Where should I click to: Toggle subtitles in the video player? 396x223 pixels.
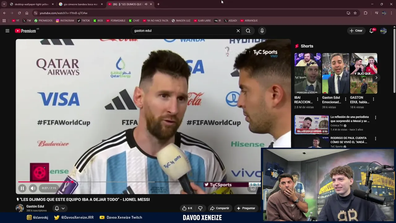tap(253, 188)
